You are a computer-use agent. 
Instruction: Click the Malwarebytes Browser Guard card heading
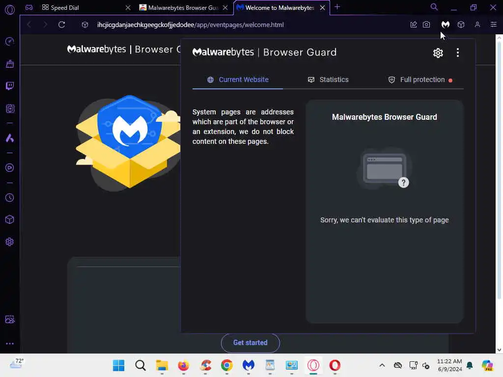(384, 117)
